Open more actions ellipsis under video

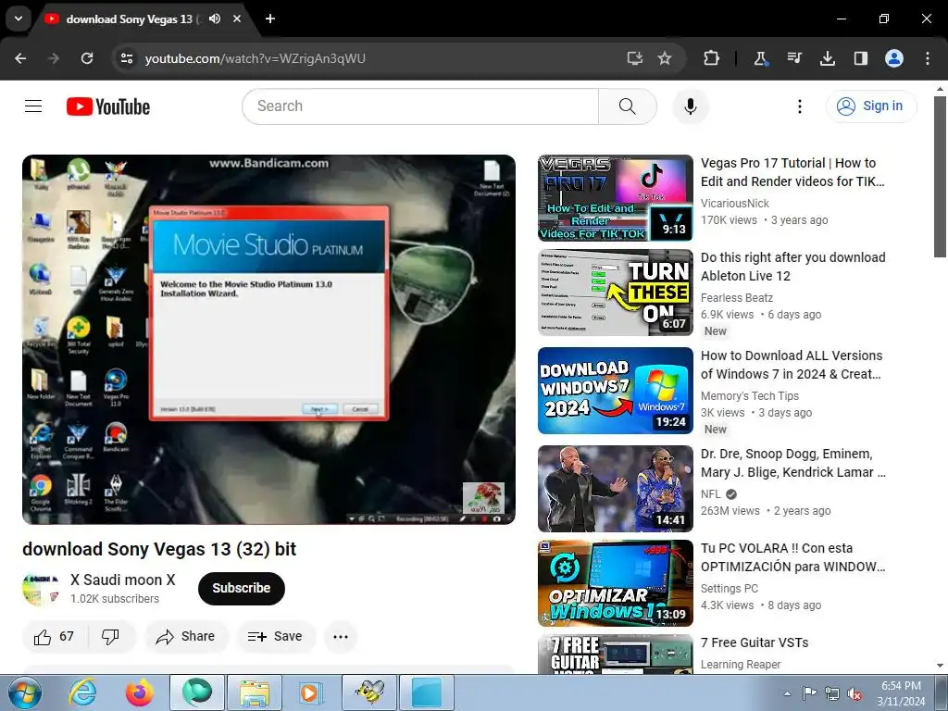tap(341, 636)
